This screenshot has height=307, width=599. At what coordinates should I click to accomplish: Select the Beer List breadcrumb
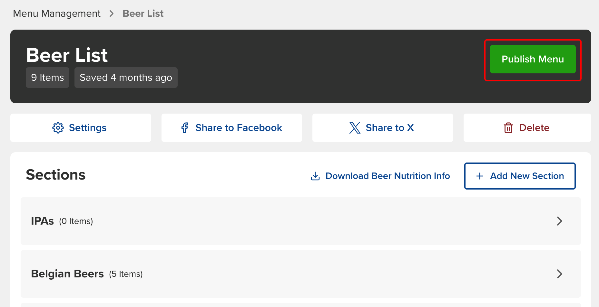click(x=143, y=14)
